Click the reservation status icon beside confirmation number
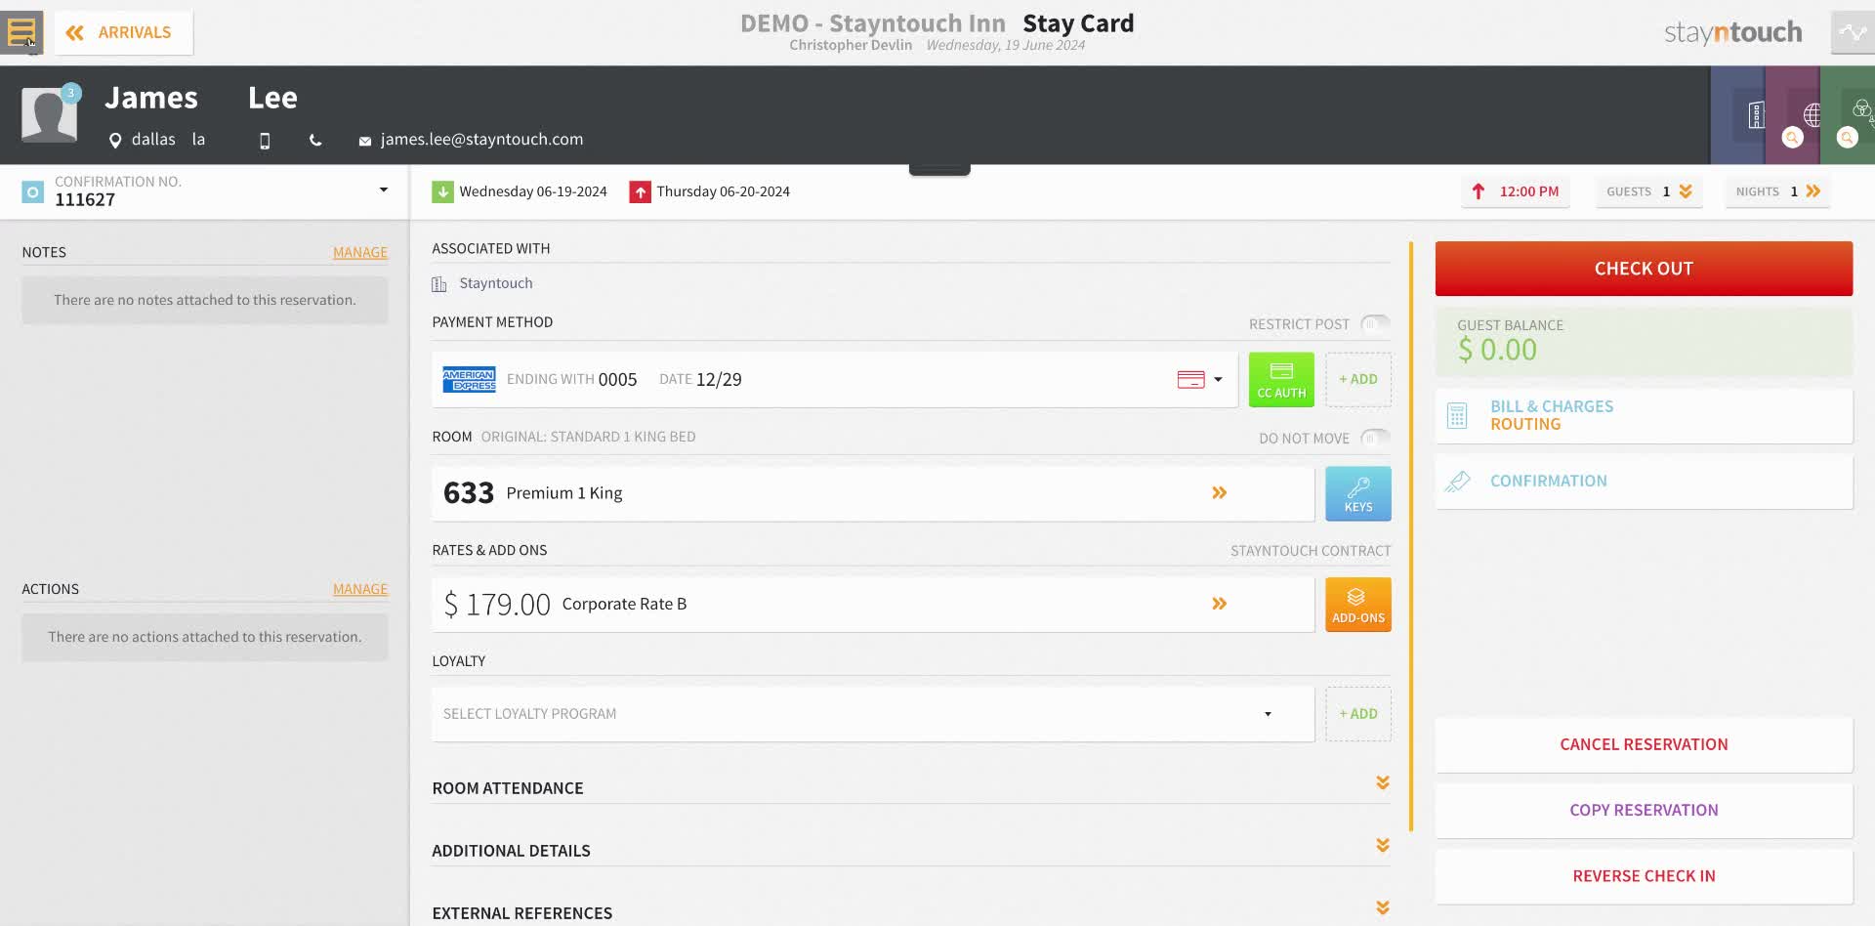This screenshot has width=1875, height=926. tap(33, 191)
